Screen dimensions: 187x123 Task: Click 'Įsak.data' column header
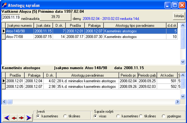click(x=43, y=25)
